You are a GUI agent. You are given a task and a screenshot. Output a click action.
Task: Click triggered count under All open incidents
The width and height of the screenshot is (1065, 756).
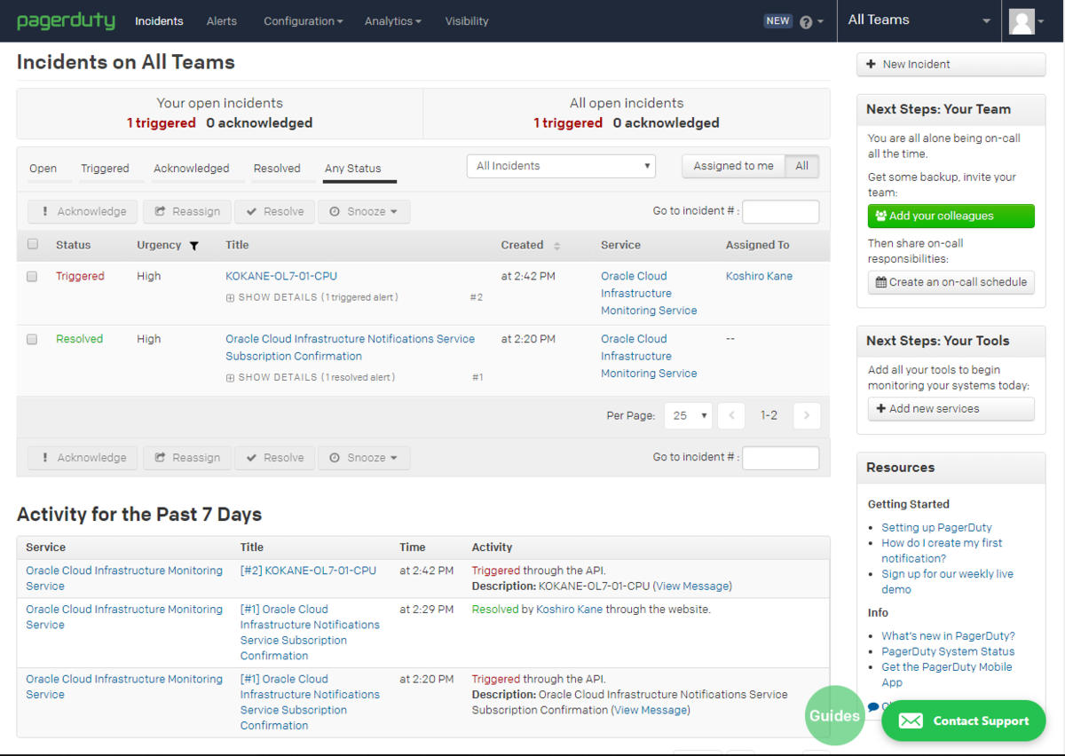point(568,123)
